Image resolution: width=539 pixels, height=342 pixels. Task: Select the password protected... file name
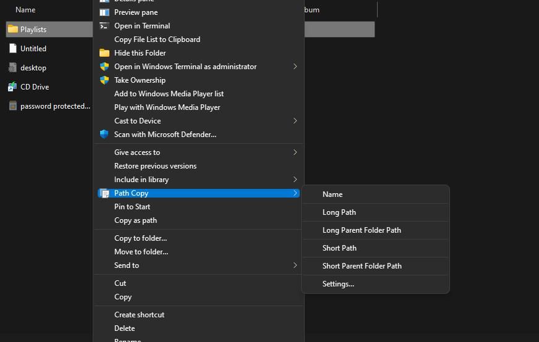click(x=56, y=106)
